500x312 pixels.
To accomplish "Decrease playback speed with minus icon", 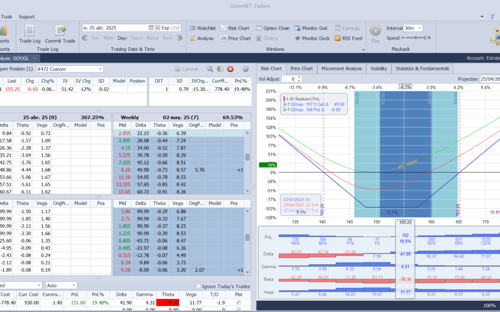I will tap(402, 38).
